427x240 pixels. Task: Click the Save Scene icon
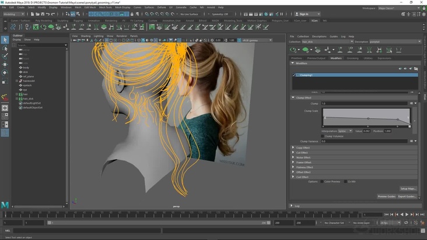(x=43, y=14)
